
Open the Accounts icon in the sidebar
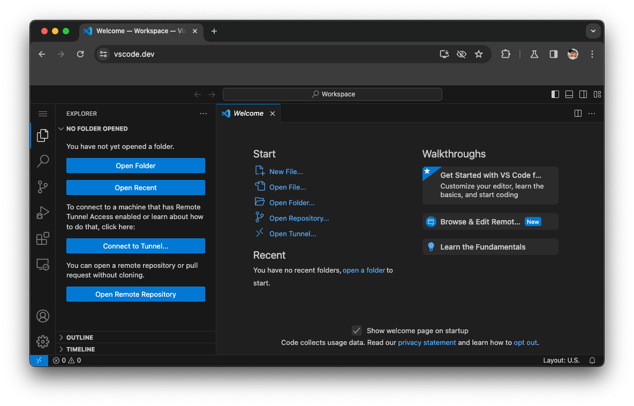coord(43,316)
